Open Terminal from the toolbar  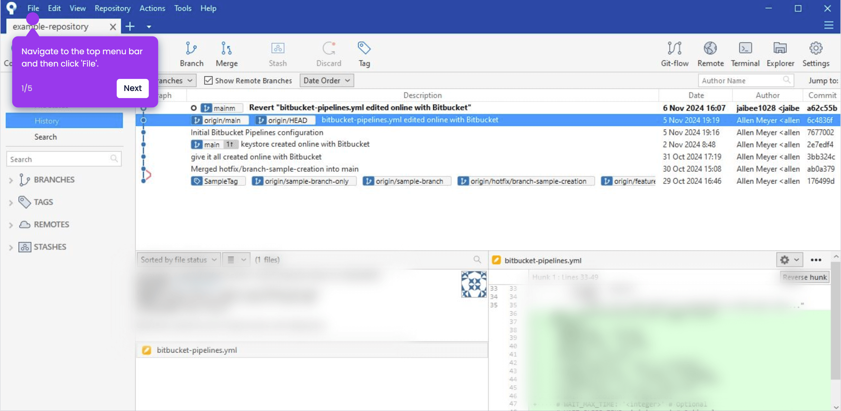coord(745,54)
